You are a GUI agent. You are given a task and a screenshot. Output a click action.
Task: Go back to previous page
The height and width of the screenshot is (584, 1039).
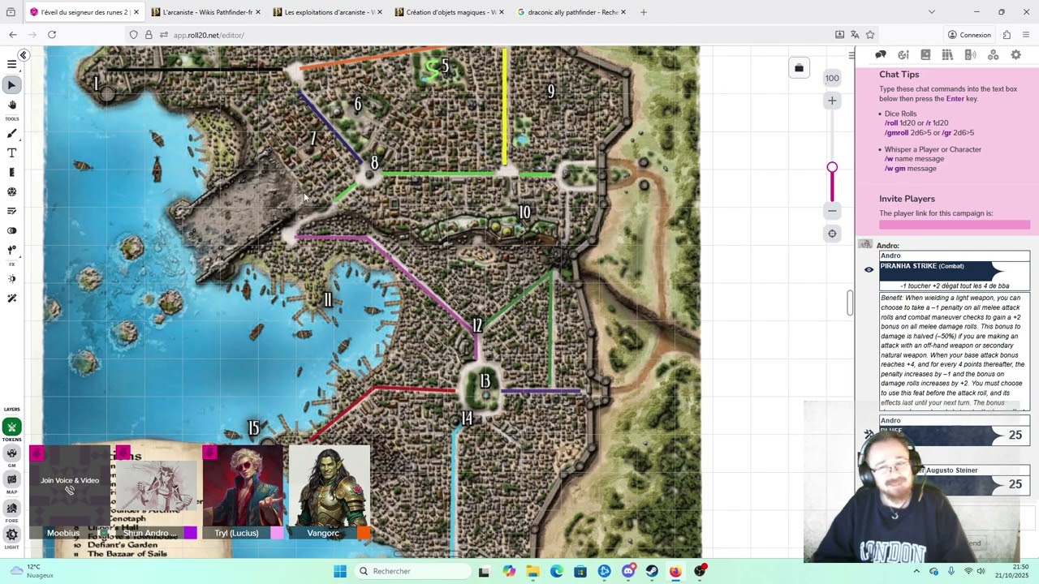tap(13, 35)
